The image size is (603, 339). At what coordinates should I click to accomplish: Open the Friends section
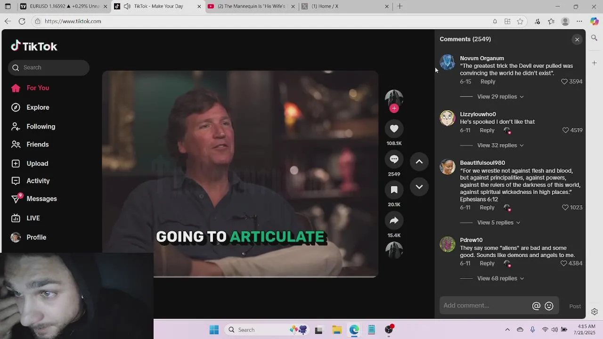click(x=38, y=145)
